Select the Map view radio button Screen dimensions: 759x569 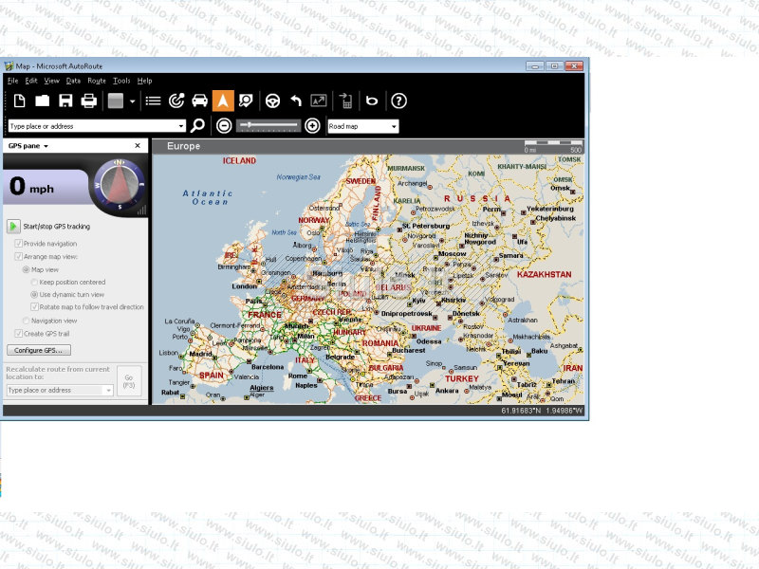(27, 269)
